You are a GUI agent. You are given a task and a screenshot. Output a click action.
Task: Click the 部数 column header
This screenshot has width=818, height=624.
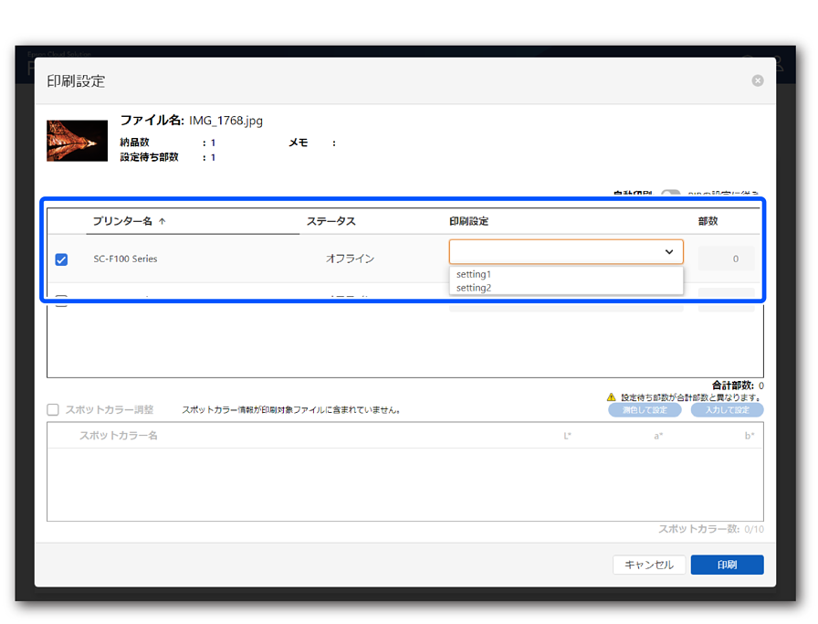point(708,221)
